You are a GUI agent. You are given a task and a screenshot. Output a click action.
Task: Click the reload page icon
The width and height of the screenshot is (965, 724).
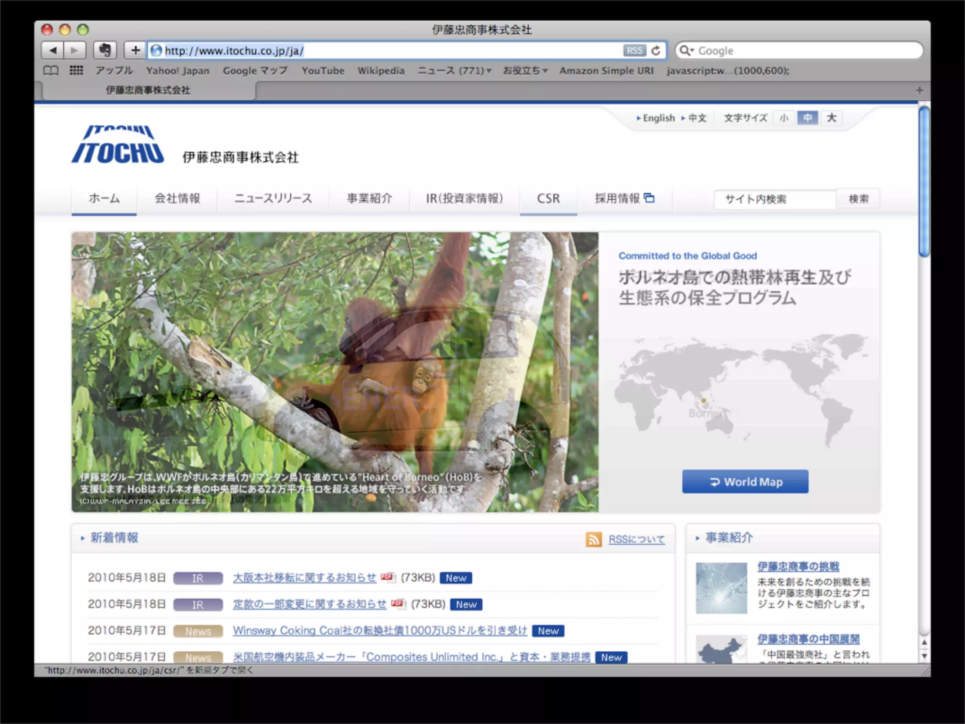coord(655,50)
